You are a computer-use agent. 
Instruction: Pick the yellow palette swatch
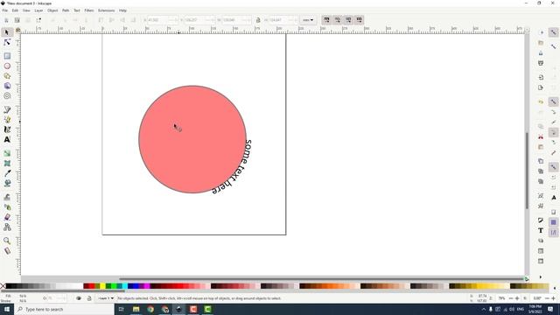[103, 286]
